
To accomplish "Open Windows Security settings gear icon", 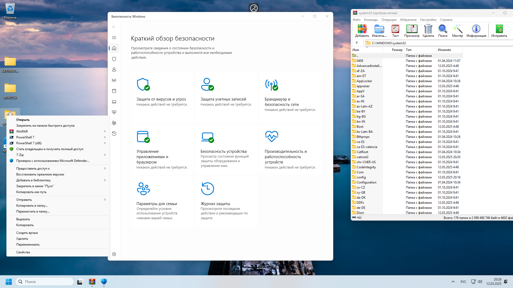I will tap(114, 254).
